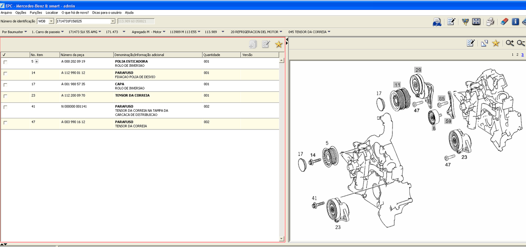526x247 pixels.
Task: Print using the printer icon
Action: pos(490,22)
